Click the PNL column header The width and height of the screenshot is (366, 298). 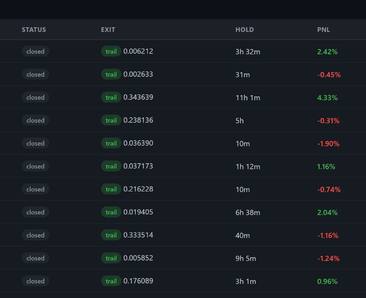(x=323, y=30)
